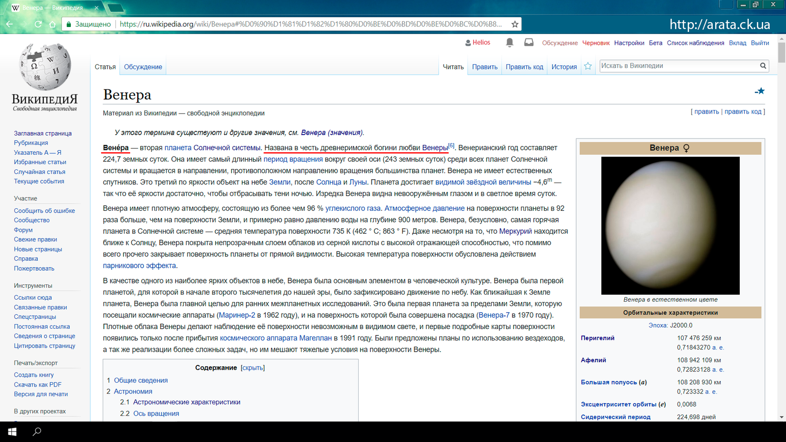Open Версия для печати link
The width and height of the screenshot is (786, 442).
(41, 394)
